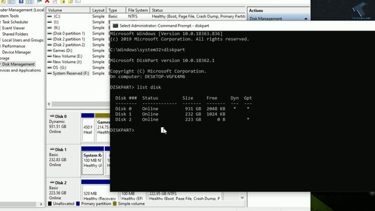The image size is (375, 211).
Task: Click the Command Prompt title bar
Action: tap(242, 26)
